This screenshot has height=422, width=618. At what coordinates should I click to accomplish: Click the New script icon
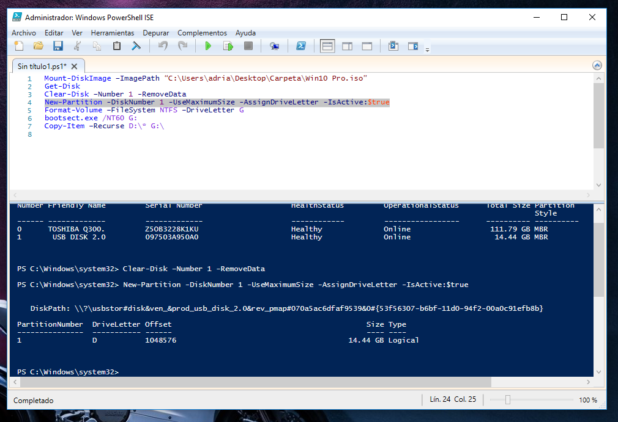[x=18, y=46]
